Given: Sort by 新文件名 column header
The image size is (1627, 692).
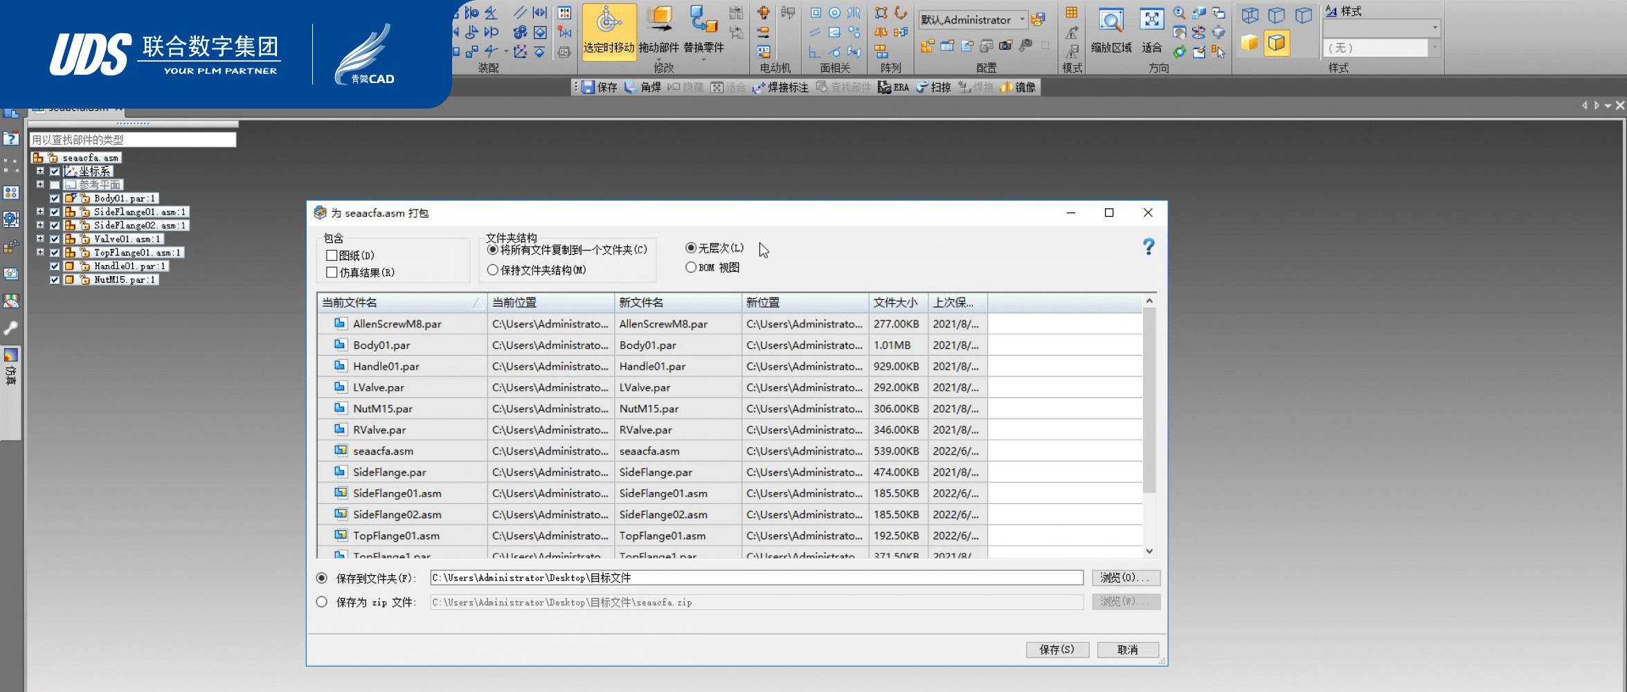Looking at the screenshot, I should point(678,302).
